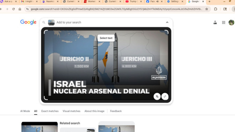This screenshot has height=132, width=235.
Task: Close the Settings tab
Action: click(x=183, y=1)
